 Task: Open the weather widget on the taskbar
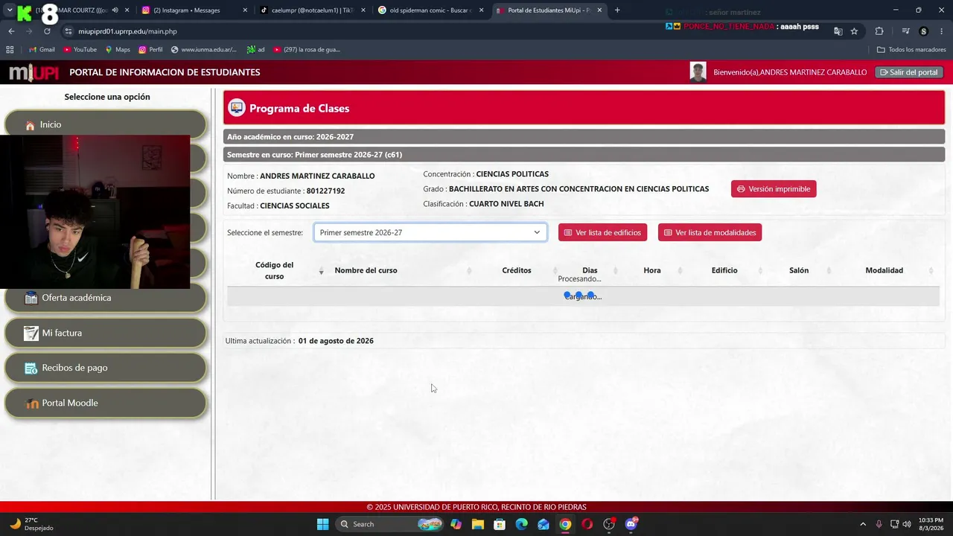point(31,524)
